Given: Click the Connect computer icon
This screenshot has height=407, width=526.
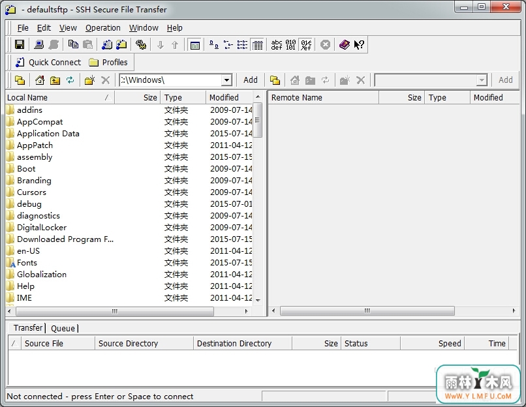Looking at the screenshot, I should 39,44.
